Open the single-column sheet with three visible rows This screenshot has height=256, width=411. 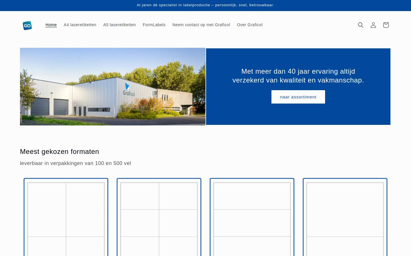(252, 217)
